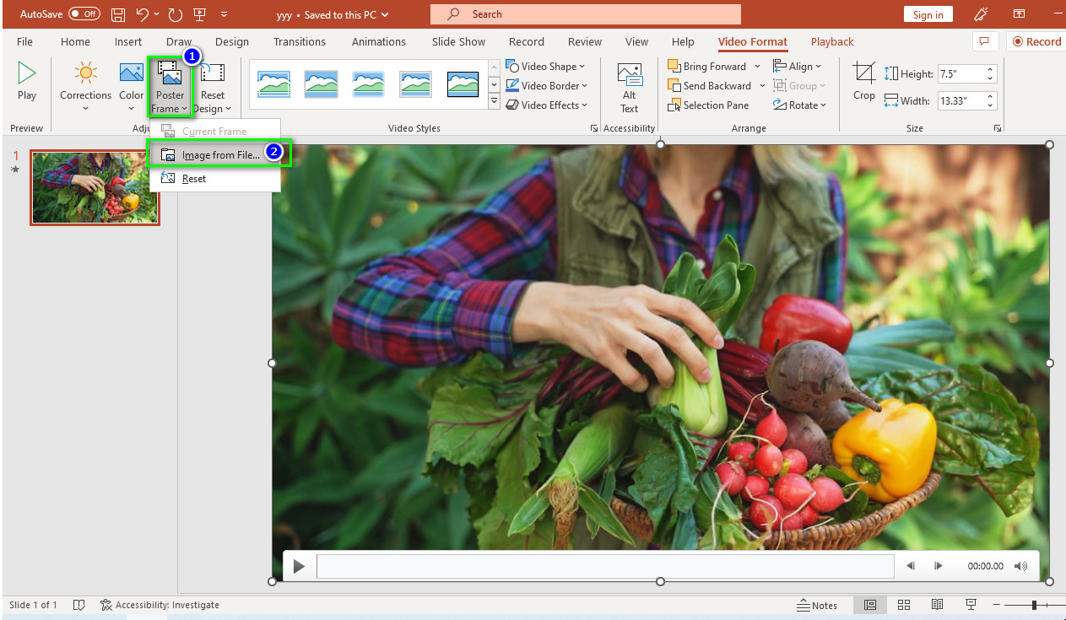Click the Corrections icon in the ribbon
The height and width of the screenshot is (620, 1066).
pos(85,75)
